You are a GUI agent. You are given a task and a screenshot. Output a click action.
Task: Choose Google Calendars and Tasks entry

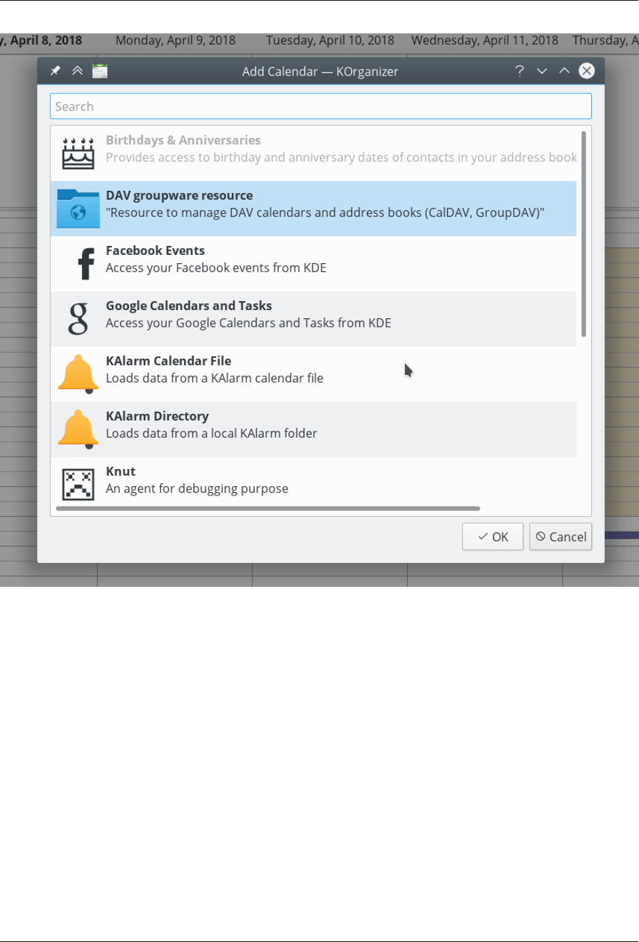pos(314,319)
